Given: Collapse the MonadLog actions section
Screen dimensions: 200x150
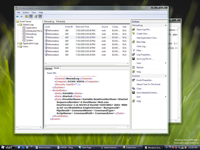Looking at the screenshot, I should tap(165, 25).
